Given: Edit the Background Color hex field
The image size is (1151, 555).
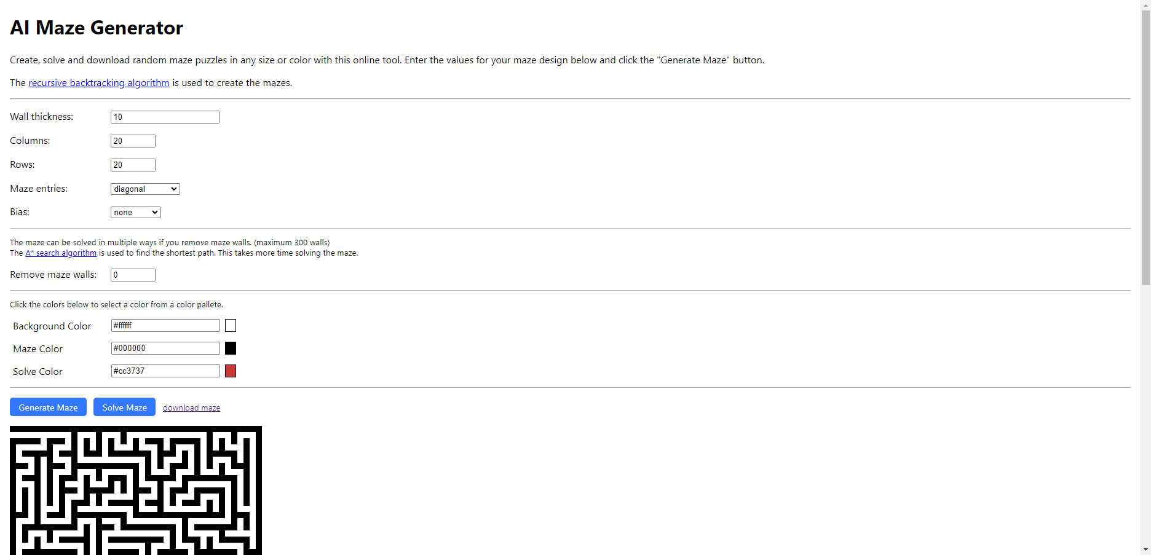Looking at the screenshot, I should (x=165, y=326).
